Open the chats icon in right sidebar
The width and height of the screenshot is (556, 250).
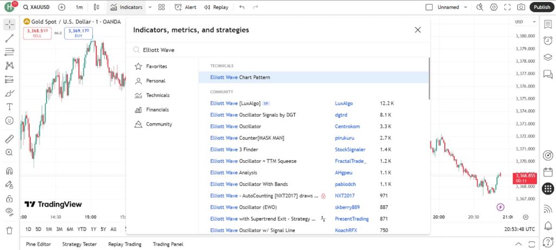[x=548, y=74]
